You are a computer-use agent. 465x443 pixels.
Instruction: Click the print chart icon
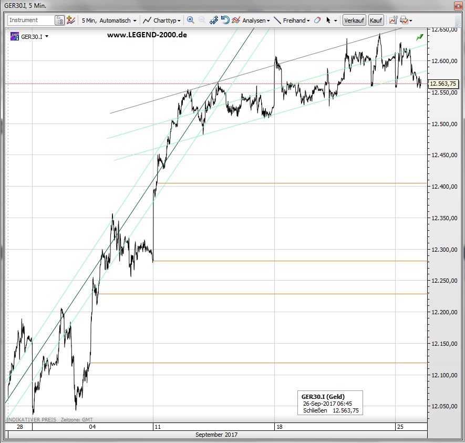coord(404,20)
